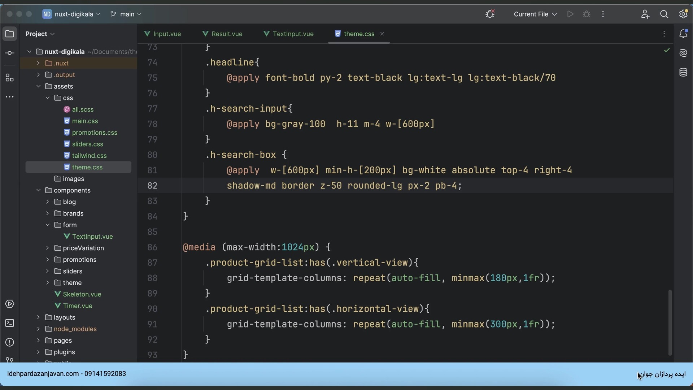This screenshot has width=693, height=390.
Task: Switch to the Result.vue tab
Action: pyautogui.click(x=223, y=34)
